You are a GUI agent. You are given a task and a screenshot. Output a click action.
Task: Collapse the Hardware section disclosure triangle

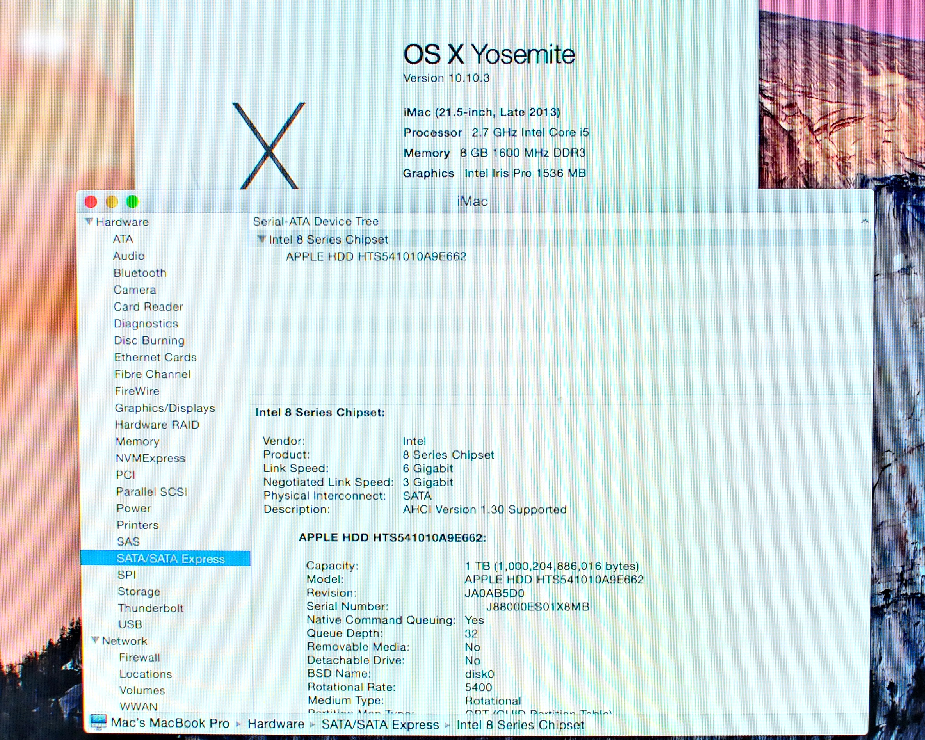pos(89,221)
